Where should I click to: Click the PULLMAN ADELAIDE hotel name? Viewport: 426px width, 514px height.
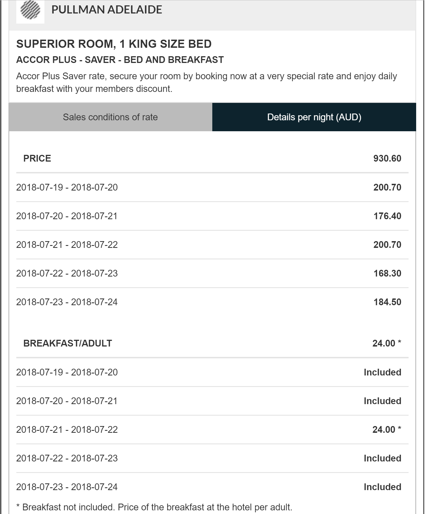107,10
